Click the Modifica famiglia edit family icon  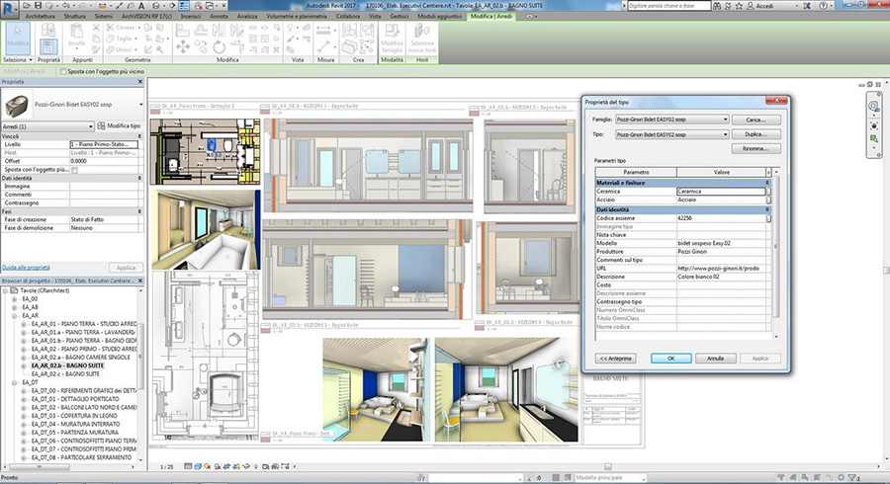click(x=392, y=39)
